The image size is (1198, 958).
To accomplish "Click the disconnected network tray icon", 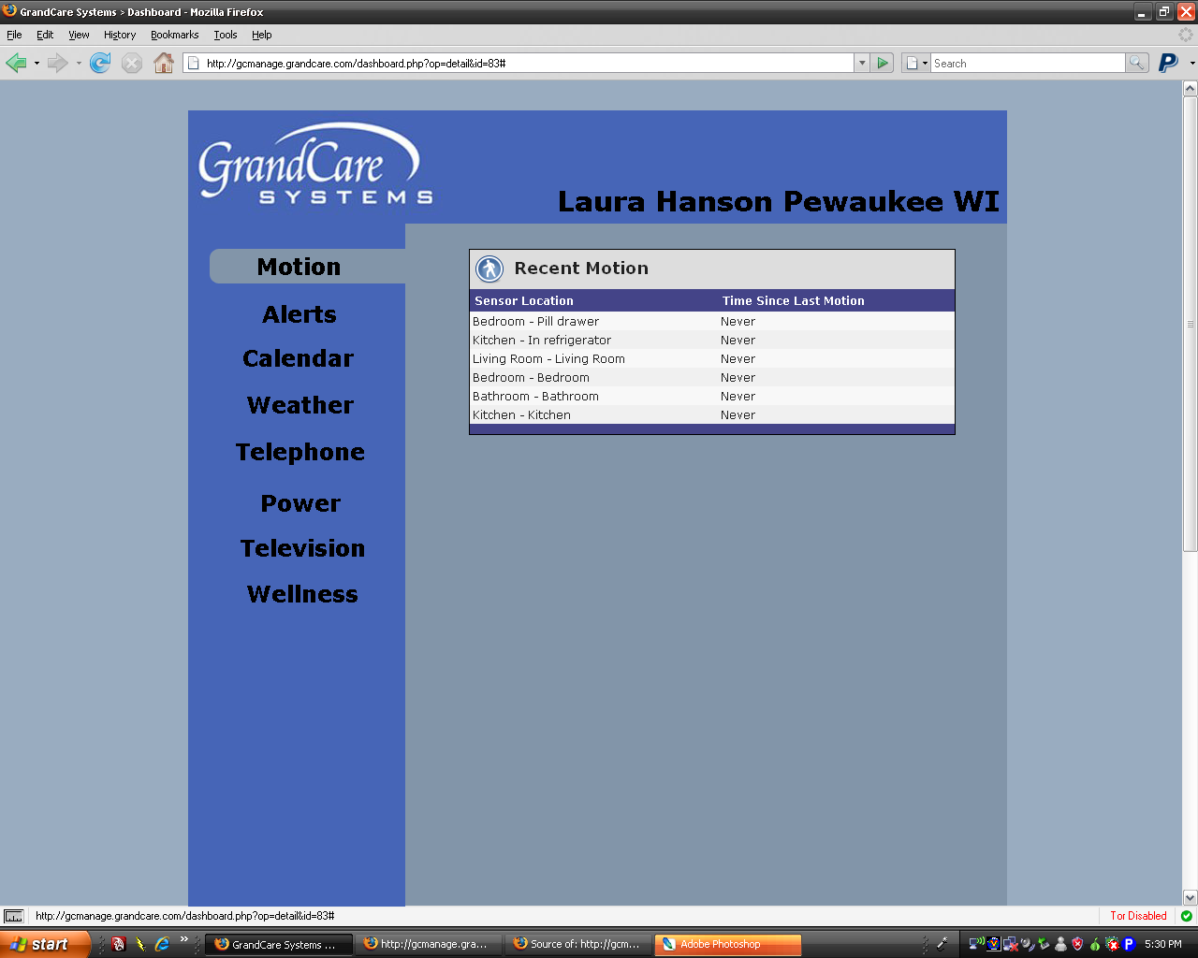I will tap(1011, 944).
